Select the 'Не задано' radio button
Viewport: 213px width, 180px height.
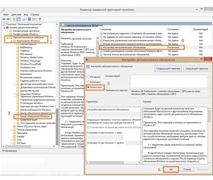point(88,77)
